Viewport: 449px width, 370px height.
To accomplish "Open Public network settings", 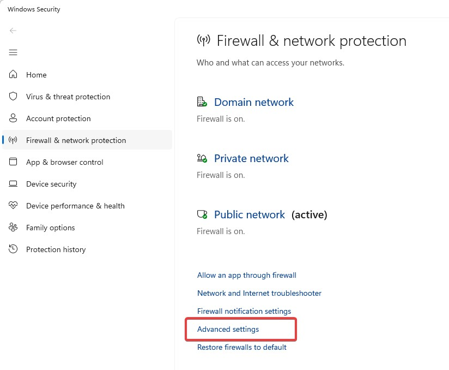I will 250,214.
